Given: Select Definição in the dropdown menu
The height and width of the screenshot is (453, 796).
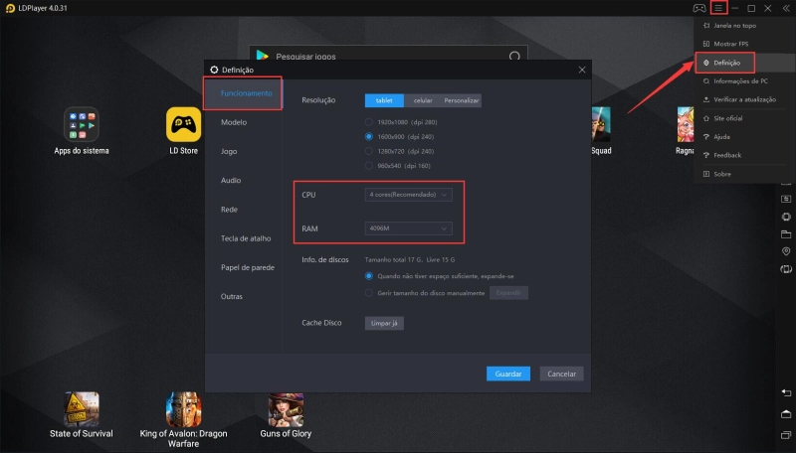Looking at the screenshot, I should tap(726, 63).
